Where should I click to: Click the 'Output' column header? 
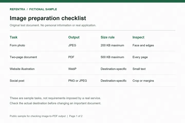point(74,37)
